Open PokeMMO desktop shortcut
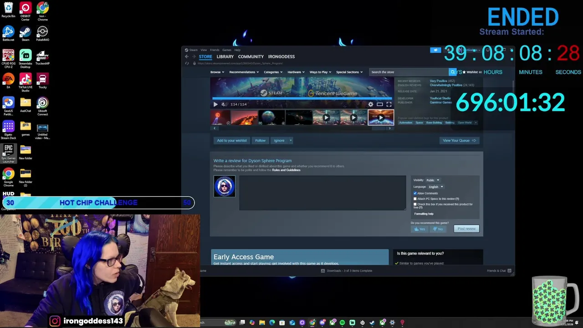583x328 pixels. (x=42, y=34)
